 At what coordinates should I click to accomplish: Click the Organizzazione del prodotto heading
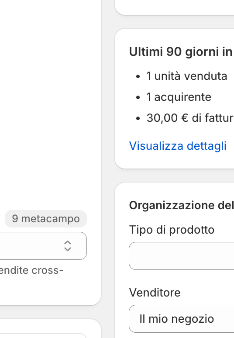coord(182,205)
